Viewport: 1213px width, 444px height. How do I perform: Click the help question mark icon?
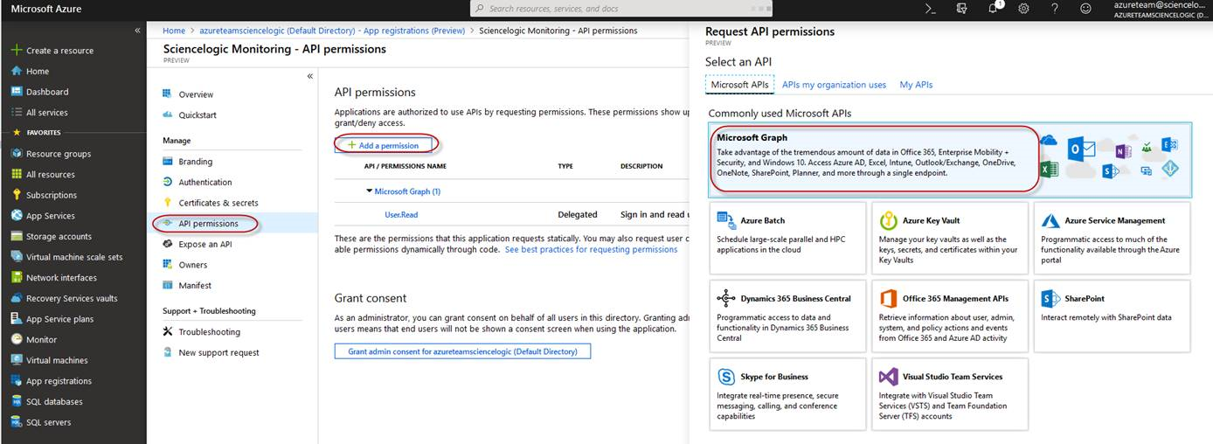click(x=1055, y=9)
